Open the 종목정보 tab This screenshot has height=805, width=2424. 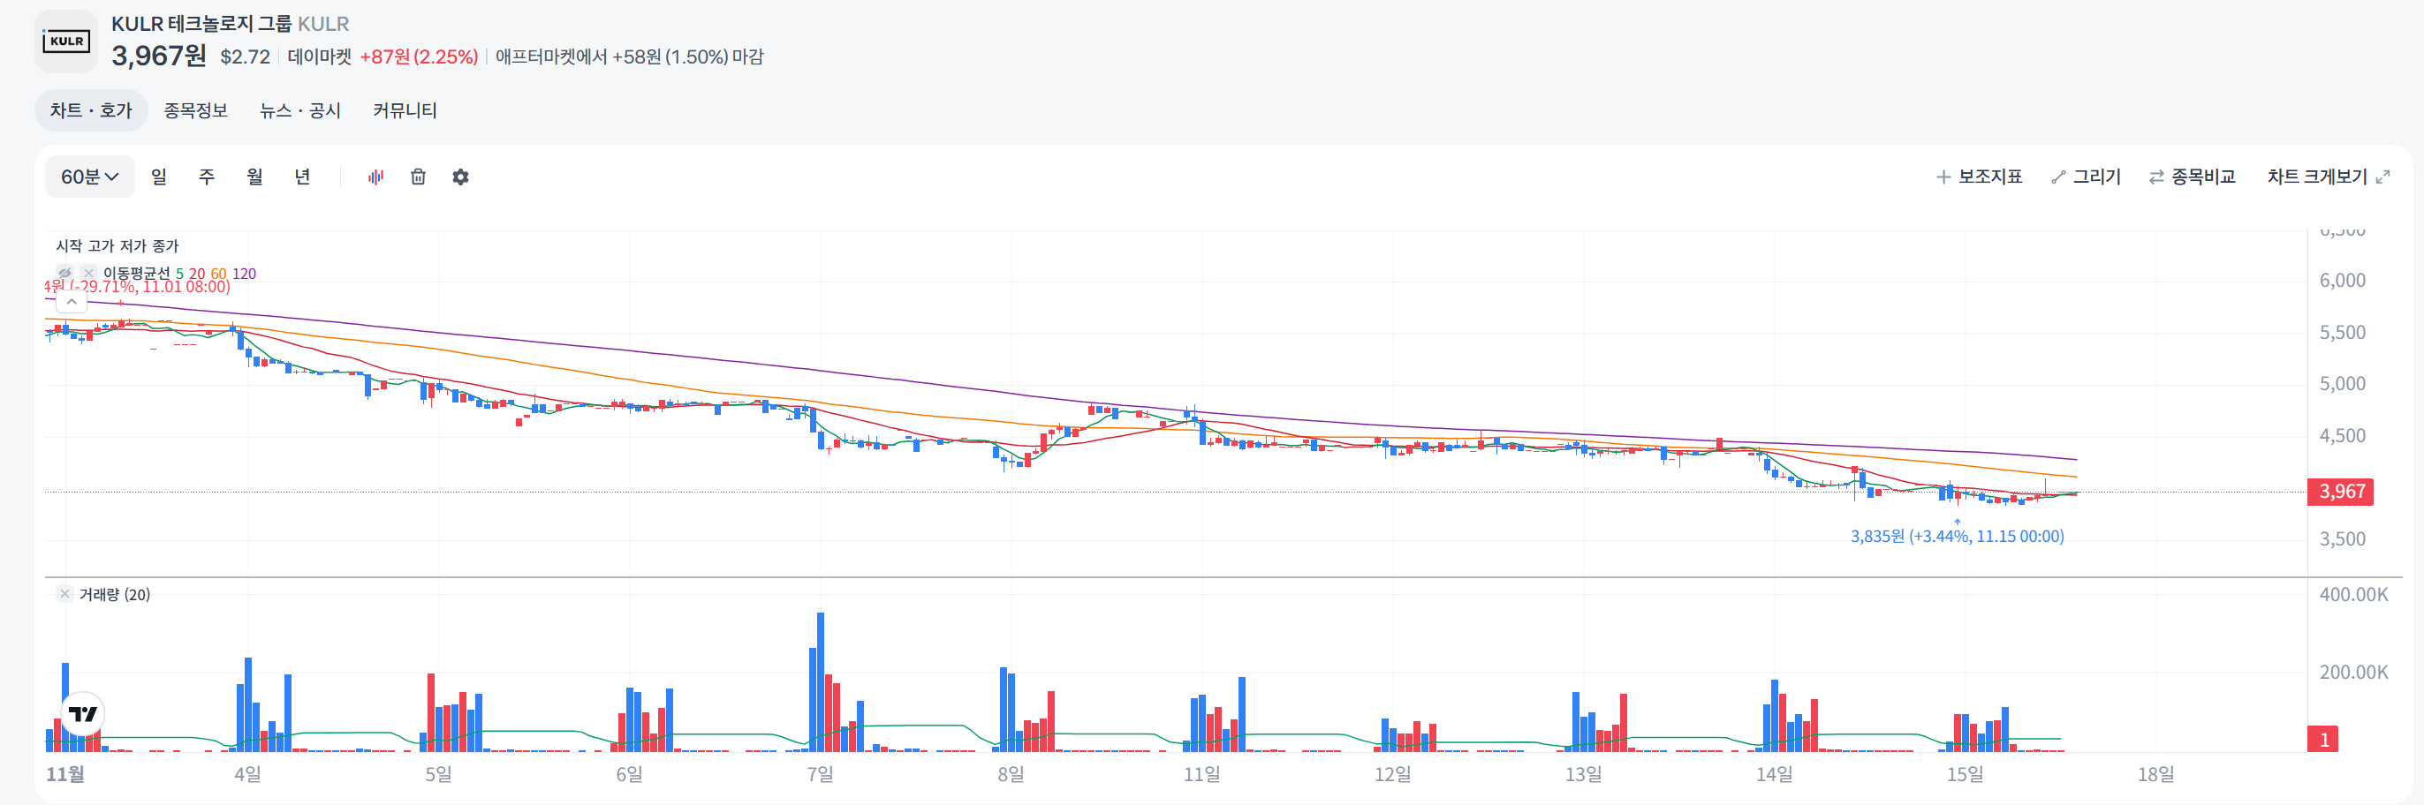tap(196, 110)
